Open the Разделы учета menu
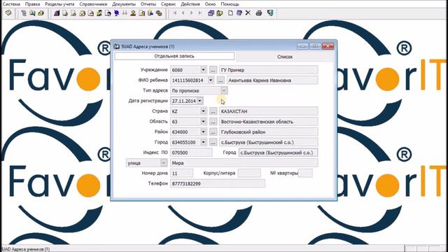 pos(59,4)
